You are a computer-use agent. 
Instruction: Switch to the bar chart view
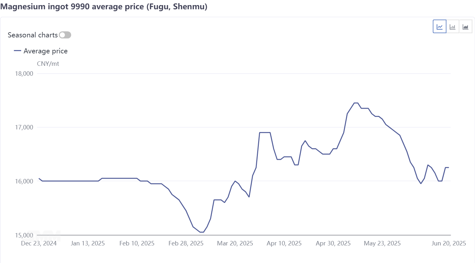(453, 27)
